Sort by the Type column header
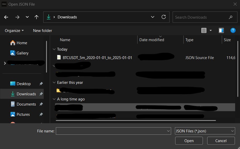This screenshot has width=240, height=149. [x=189, y=40]
